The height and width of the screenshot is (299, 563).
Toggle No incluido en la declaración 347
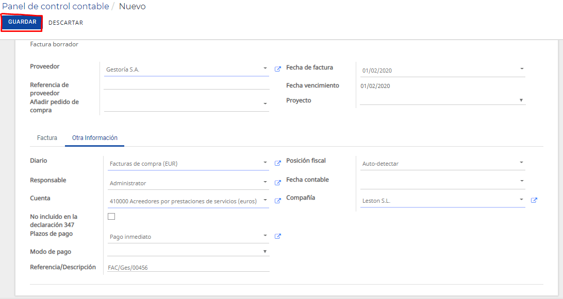pyautogui.click(x=111, y=216)
